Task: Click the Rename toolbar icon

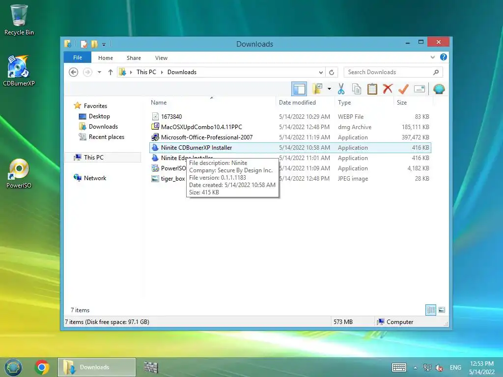Action: (x=419, y=89)
